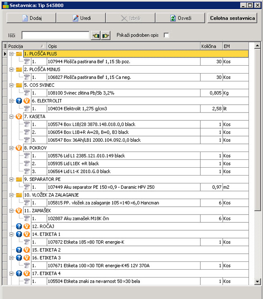
Task: Click the folder icon of SEPARATOR PE
Action: pyautogui.click(x=19, y=179)
